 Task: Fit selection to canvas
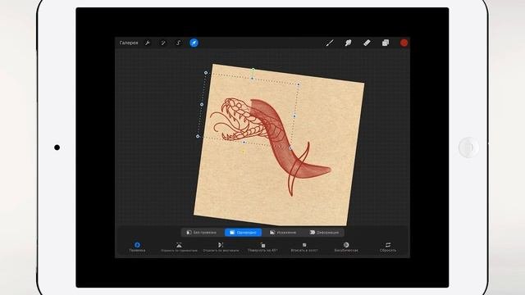[x=304, y=247]
